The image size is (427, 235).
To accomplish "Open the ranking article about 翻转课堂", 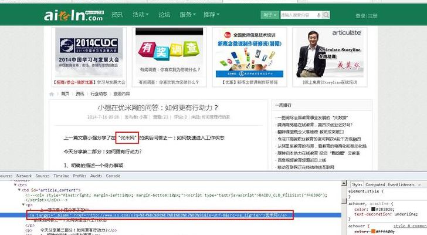I will point(310,132).
